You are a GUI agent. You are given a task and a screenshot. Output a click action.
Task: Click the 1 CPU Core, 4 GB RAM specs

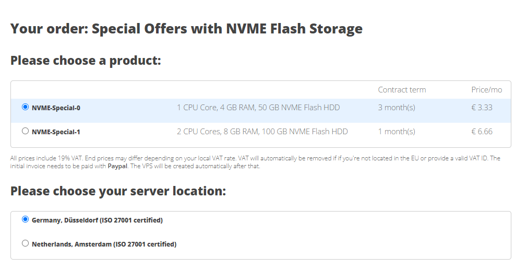(x=258, y=108)
